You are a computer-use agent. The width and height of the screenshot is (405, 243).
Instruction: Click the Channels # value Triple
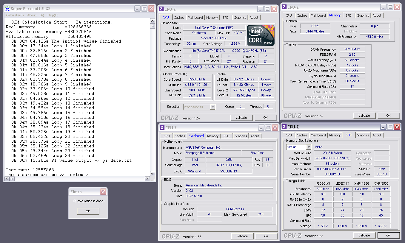tap(374, 26)
